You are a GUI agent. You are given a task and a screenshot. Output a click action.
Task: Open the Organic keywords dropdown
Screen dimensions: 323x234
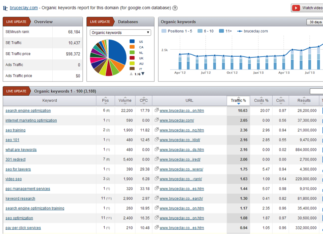click(120, 32)
